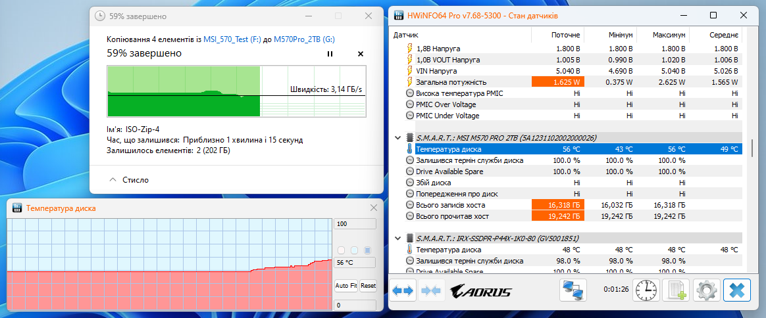Click the drive icon of IRX-SSDPR-P44X group
Image resolution: width=766 pixels, height=318 pixels.
409,238
